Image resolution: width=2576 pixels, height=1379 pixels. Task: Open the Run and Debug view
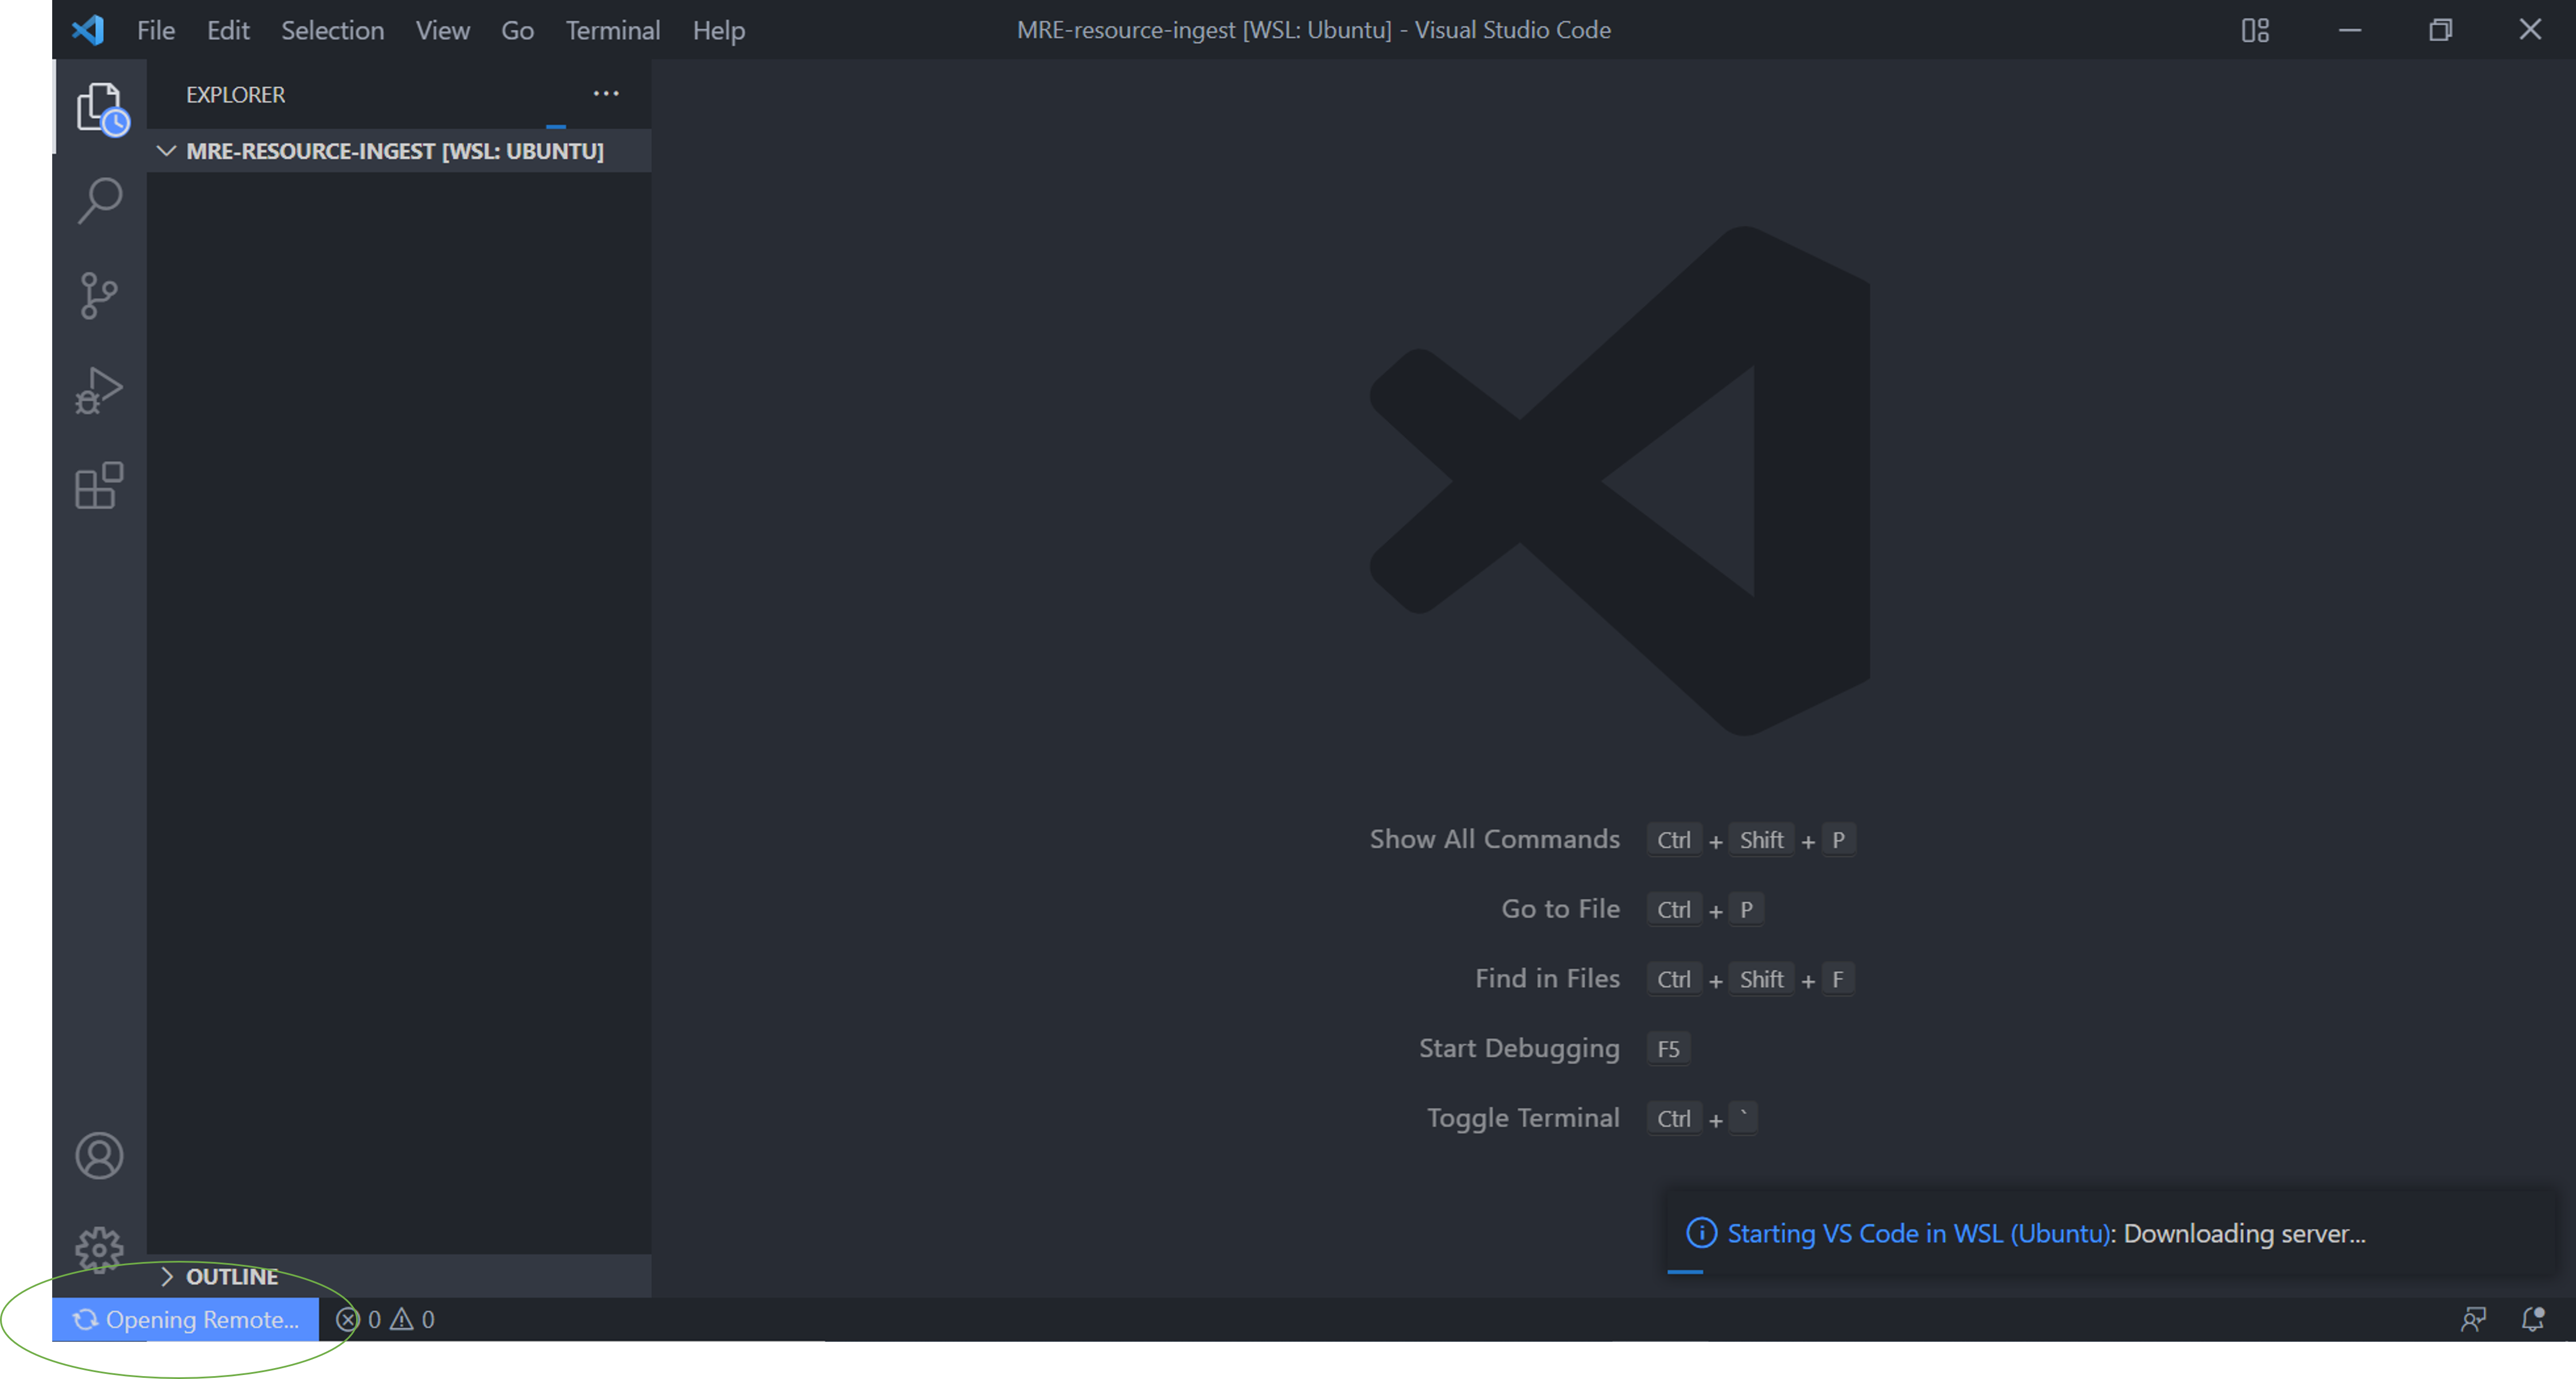point(99,391)
